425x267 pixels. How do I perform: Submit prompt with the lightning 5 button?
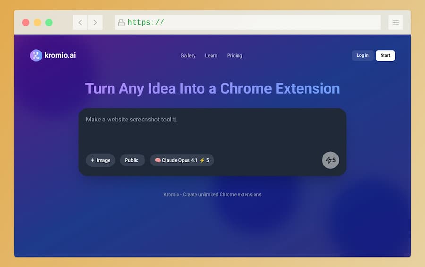point(330,160)
